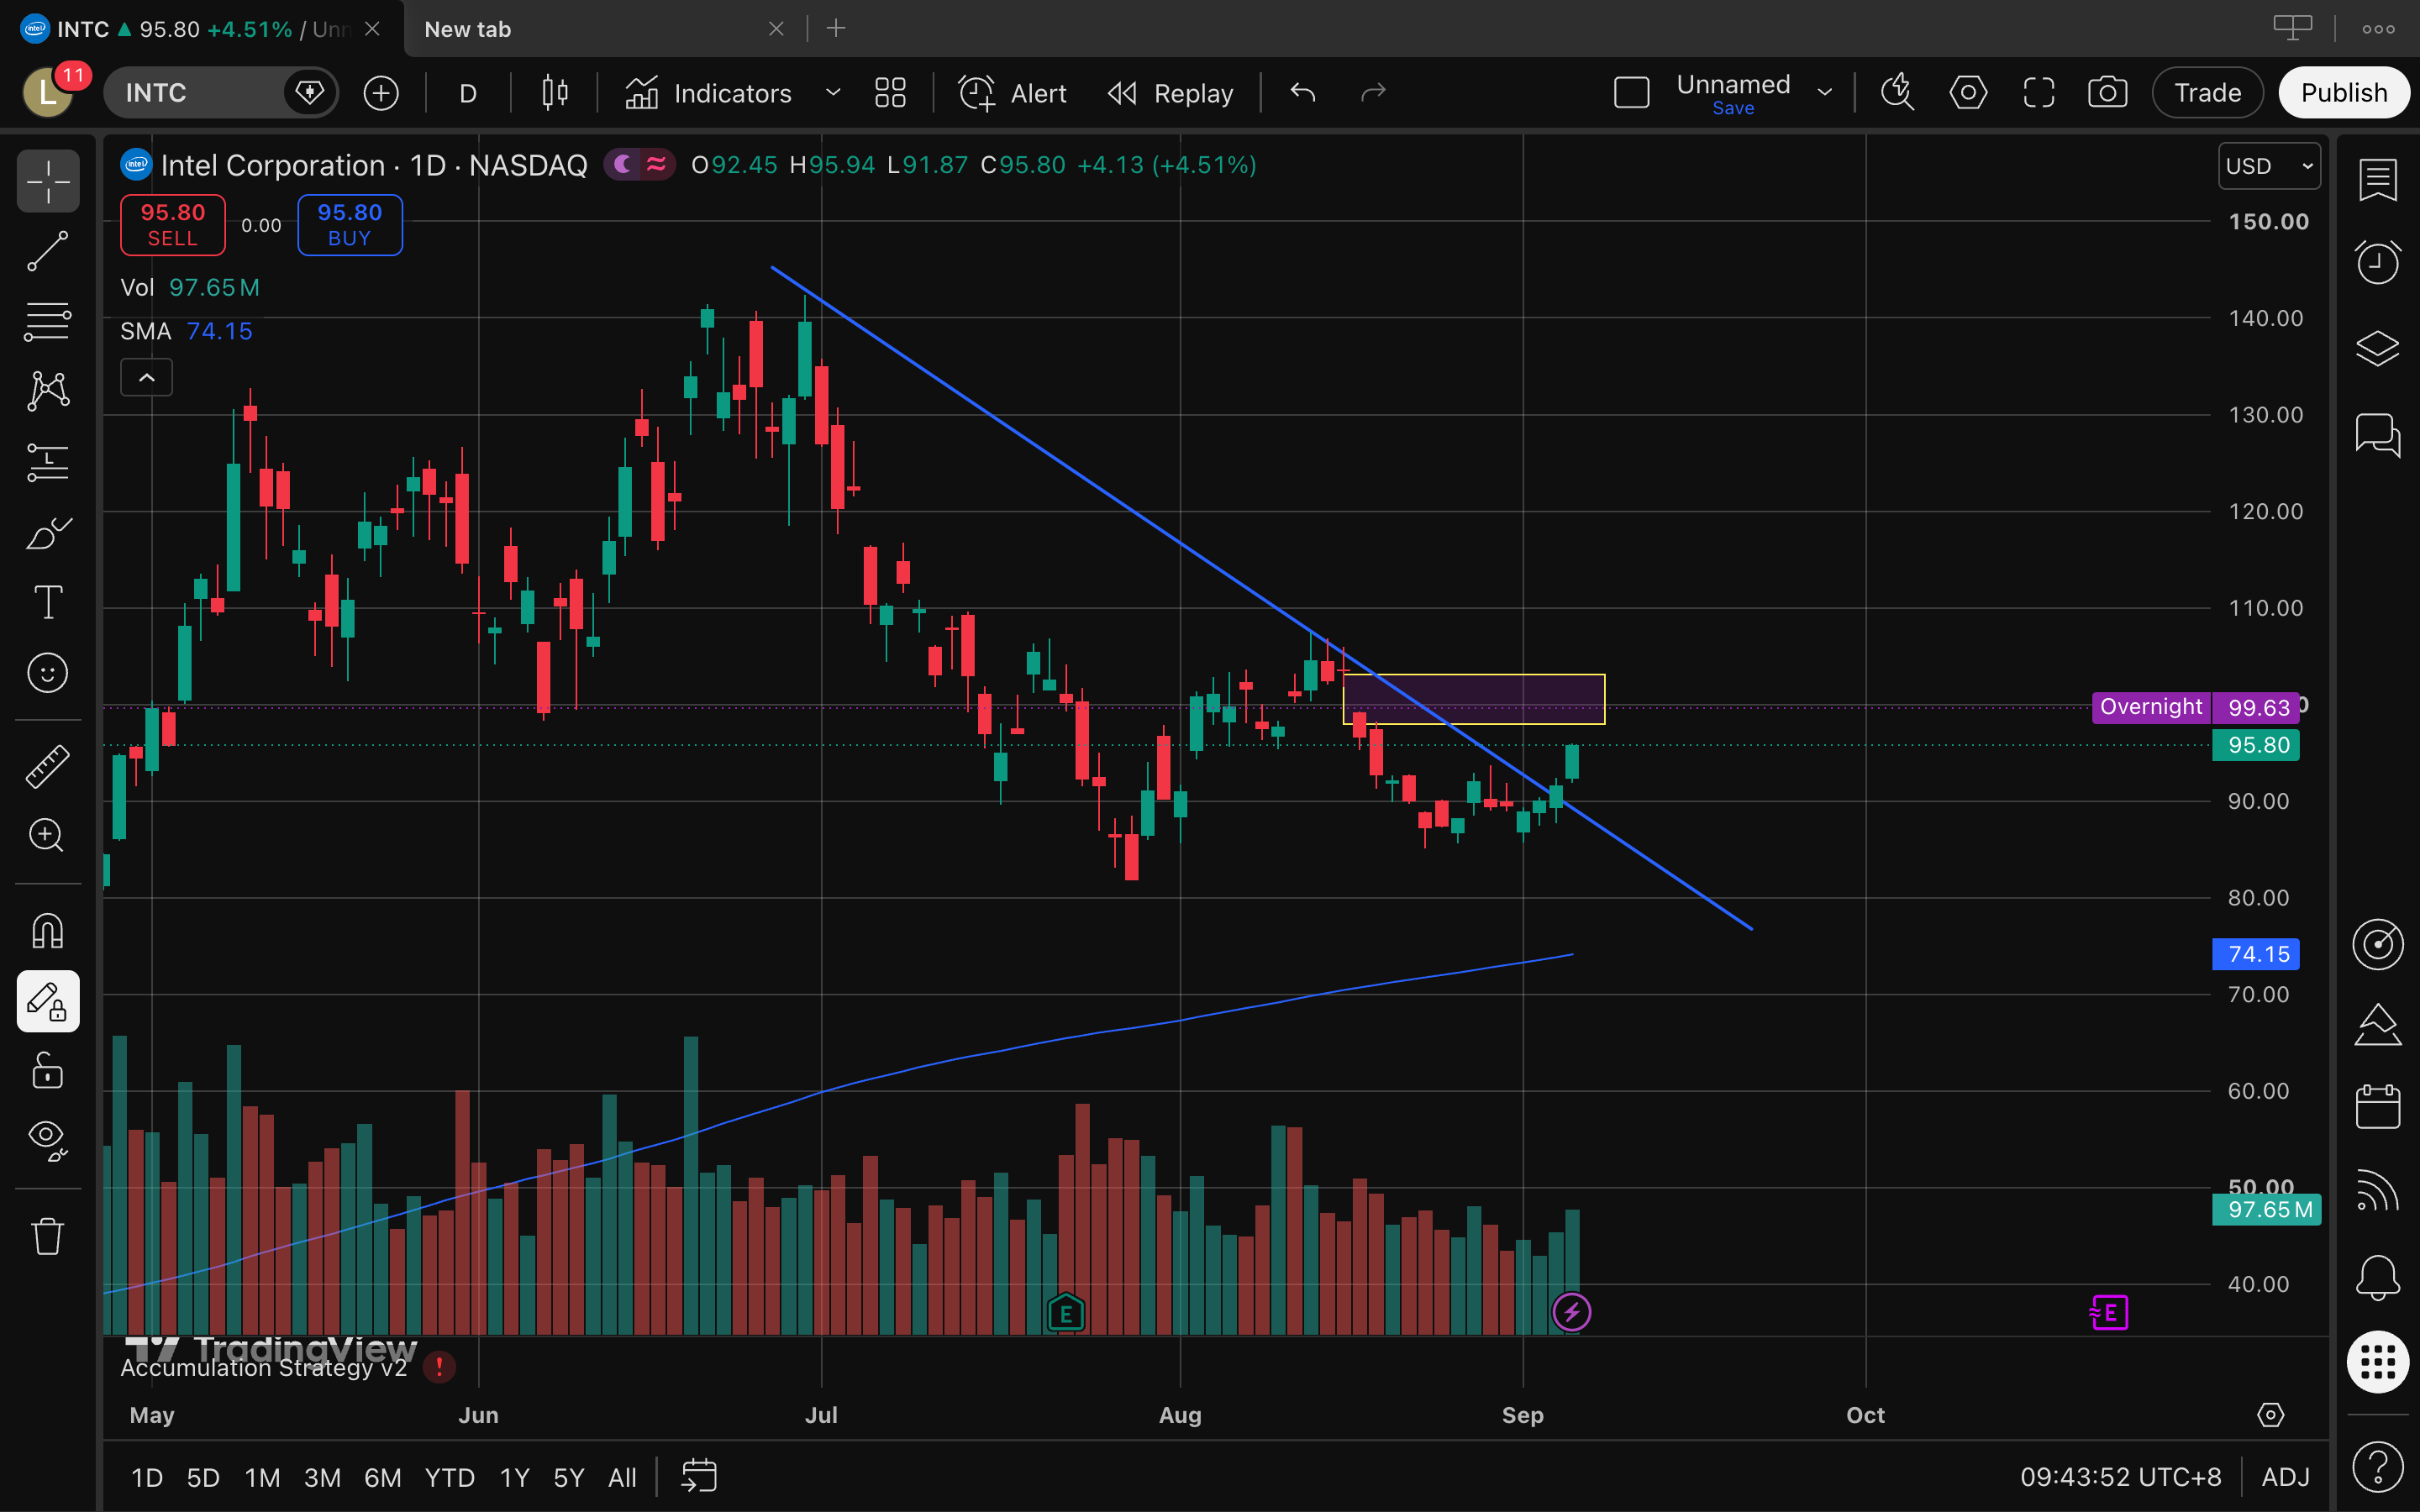Open a new browser tab

836,29
